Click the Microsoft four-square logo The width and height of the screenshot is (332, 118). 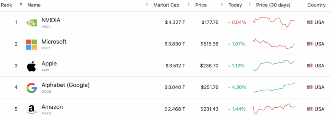coord(31,44)
